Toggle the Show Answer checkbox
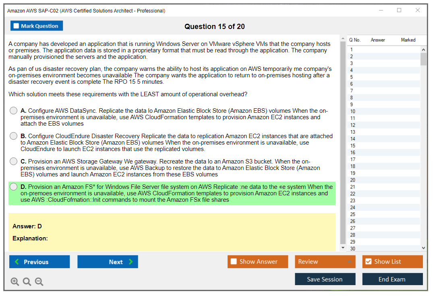 (234, 262)
